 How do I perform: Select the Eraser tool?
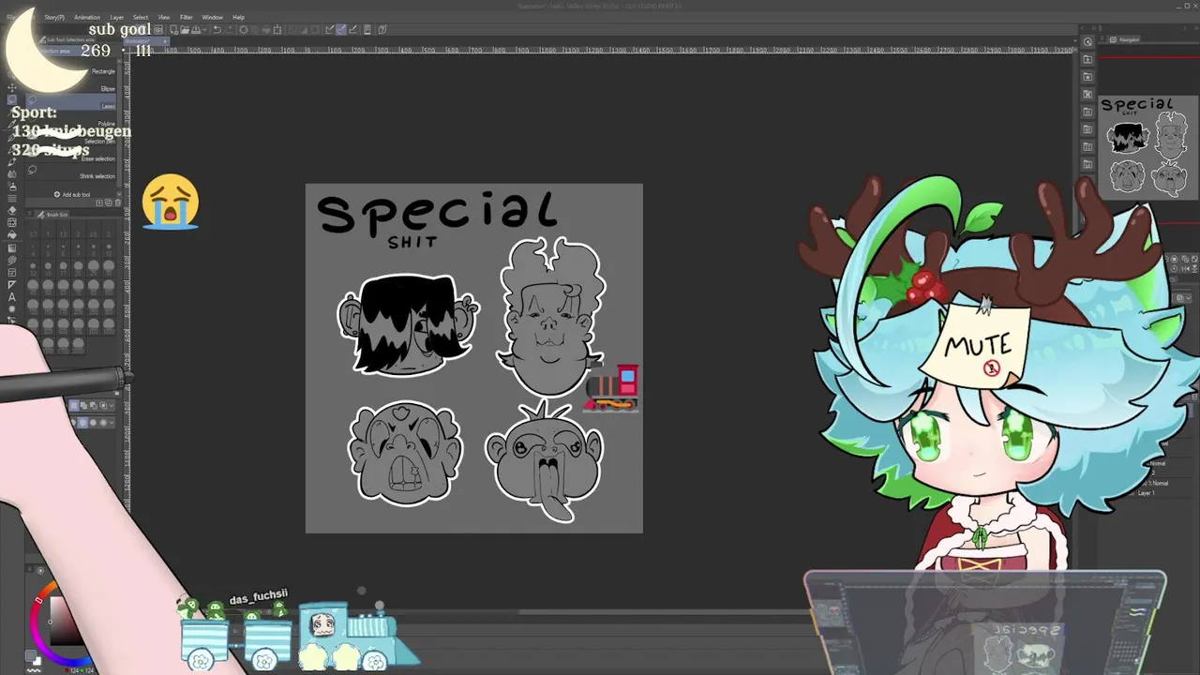click(x=11, y=210)
